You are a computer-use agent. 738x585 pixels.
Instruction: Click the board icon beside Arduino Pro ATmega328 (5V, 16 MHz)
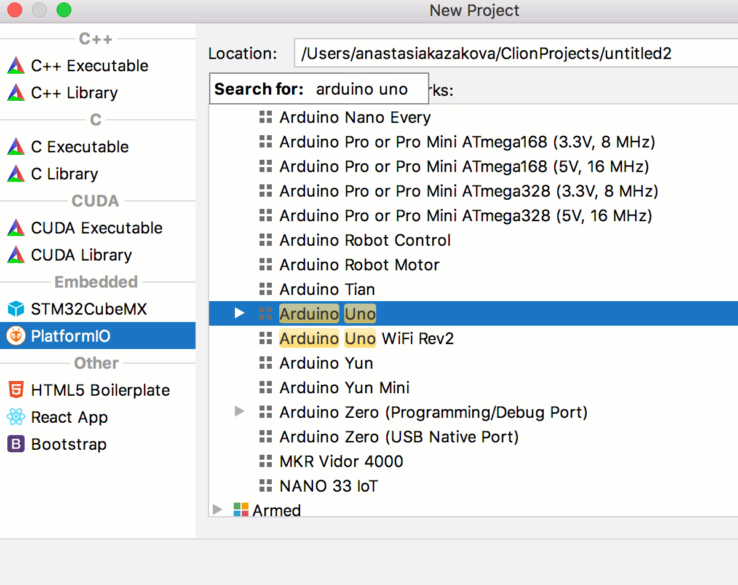[266, 216]
